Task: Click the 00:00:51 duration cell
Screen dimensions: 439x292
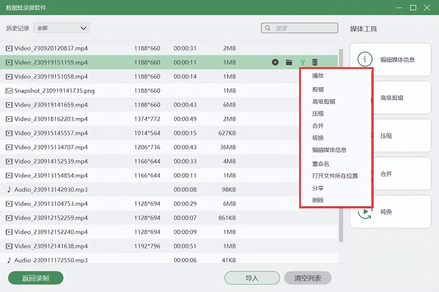Action: pyautogui.click(x=185, y=246)
